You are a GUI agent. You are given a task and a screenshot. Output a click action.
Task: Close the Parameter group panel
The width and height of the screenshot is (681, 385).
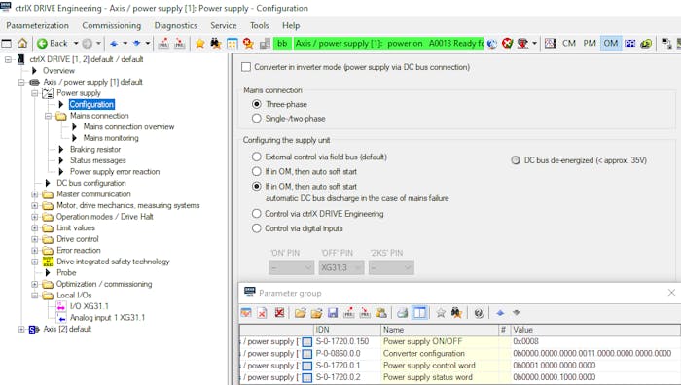pos(671,293)
